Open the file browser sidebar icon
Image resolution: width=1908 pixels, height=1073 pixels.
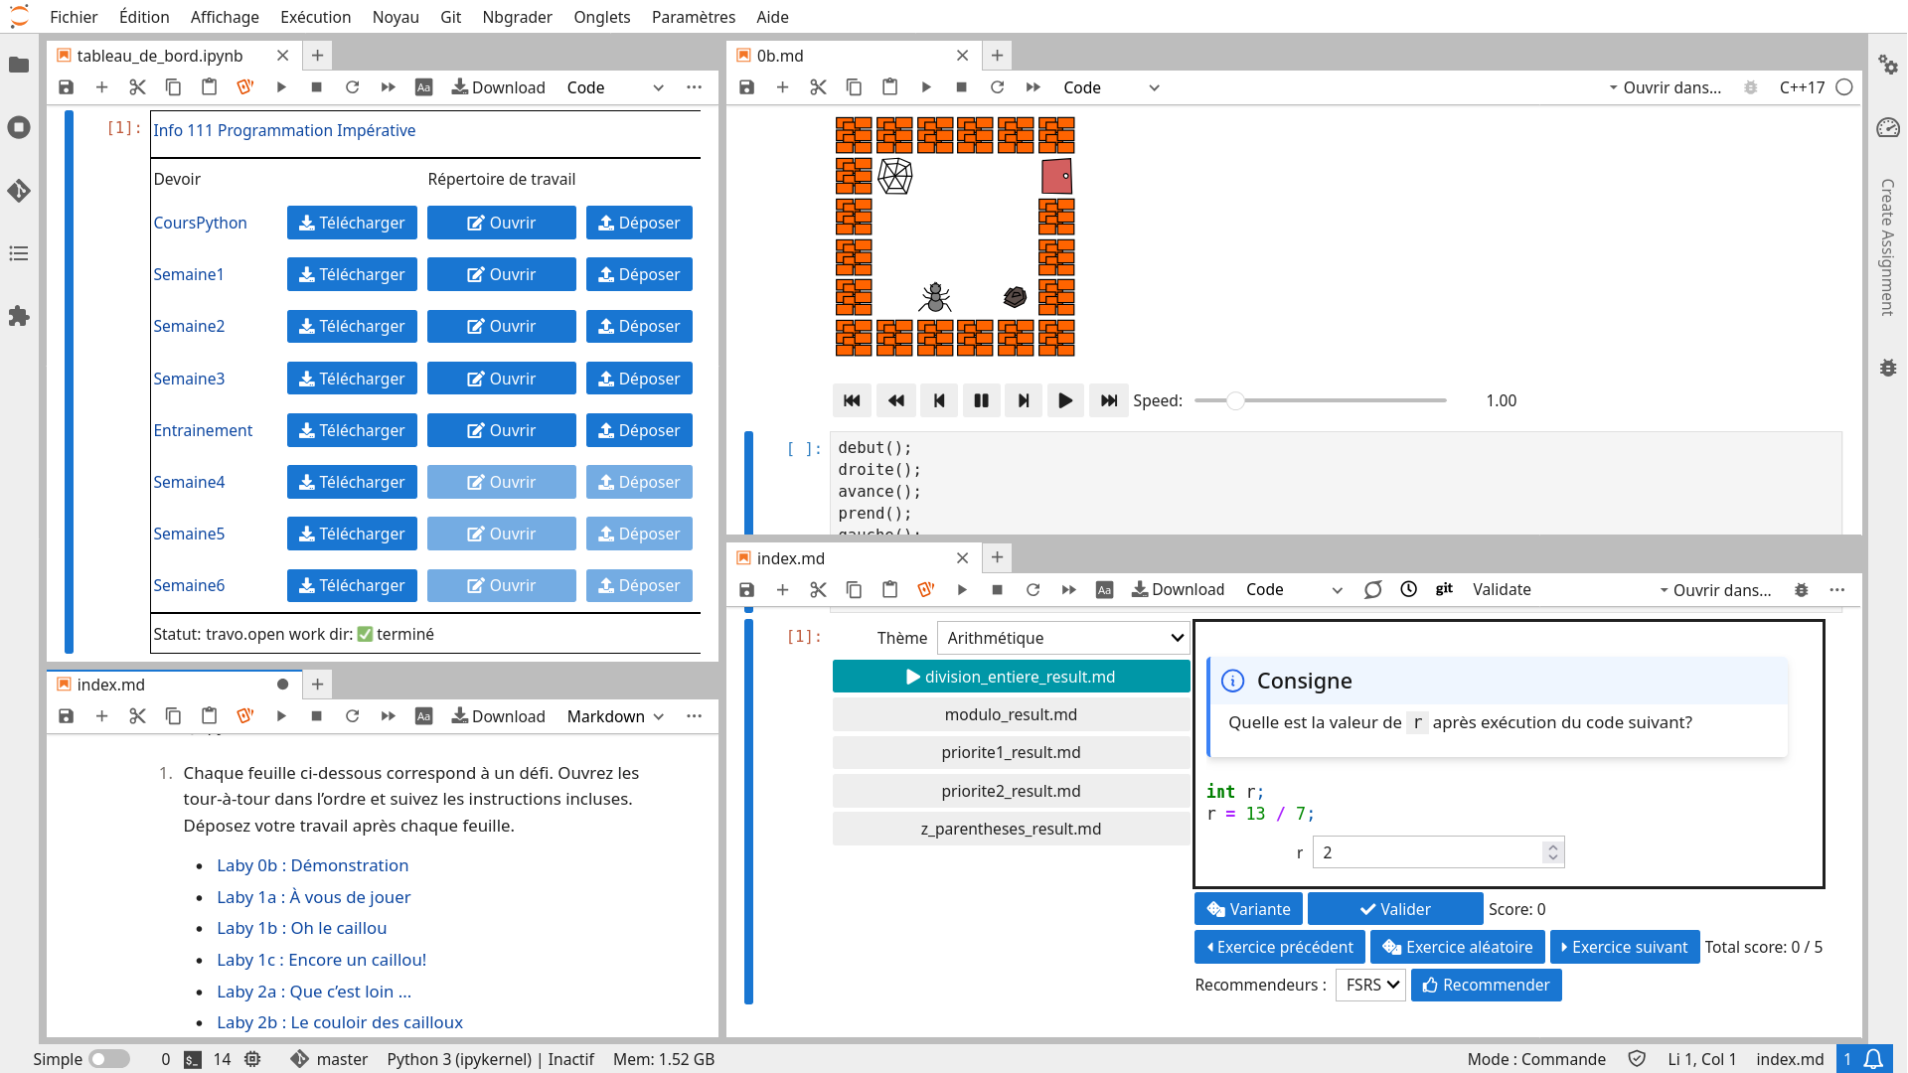pyautogui.click(x=19, y=65)
